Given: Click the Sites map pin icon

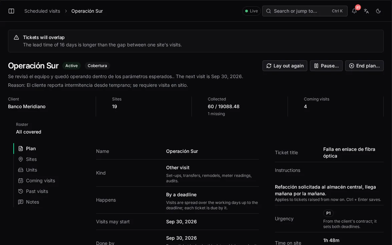Looking at the screenshot, I should tap(21, 159).
